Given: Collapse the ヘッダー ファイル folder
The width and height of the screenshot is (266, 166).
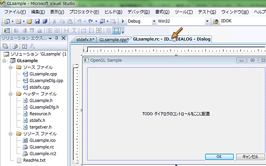Looking at the screenshot, I should point(10,94).
